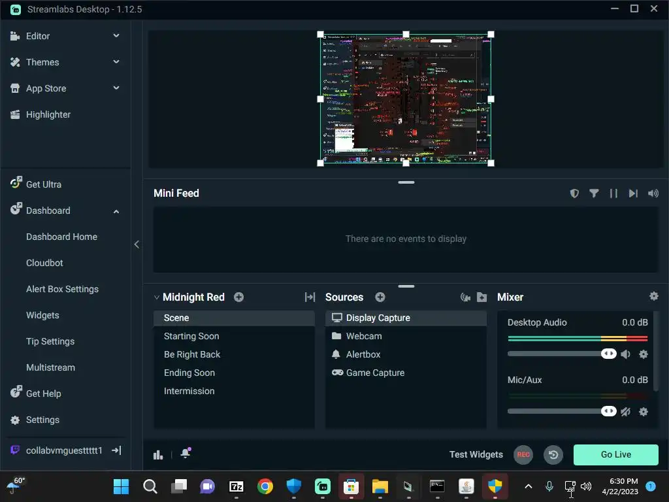Pause the Mini Feed alert queue
Image resolution: width=669 pixels, height=502 pixels.
[x=613, y=193]
